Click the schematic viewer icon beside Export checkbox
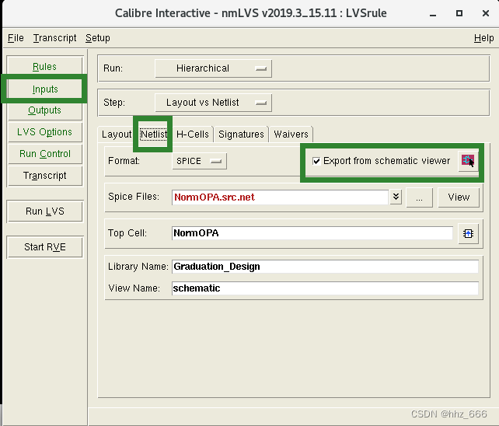This screenshot has width=499, height=426. pyautogui.click(x=467, y=161)
